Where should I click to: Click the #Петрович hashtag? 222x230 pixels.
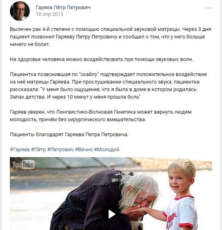pyautogui.click(x=61, y=150)
